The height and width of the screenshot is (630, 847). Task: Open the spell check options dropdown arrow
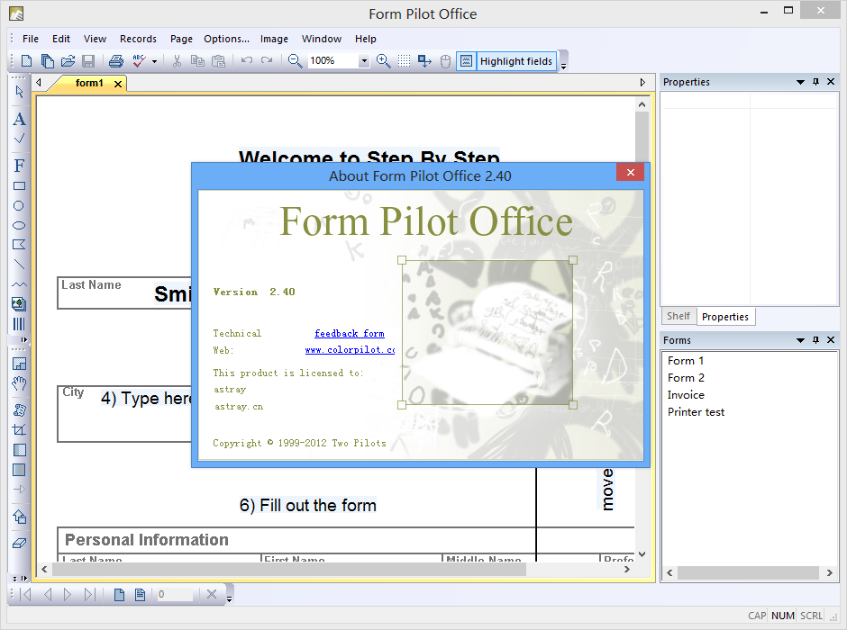[154, 61]
